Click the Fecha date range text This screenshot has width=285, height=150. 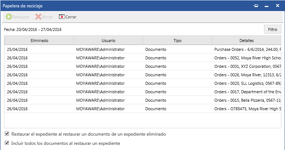coord(33,29)
